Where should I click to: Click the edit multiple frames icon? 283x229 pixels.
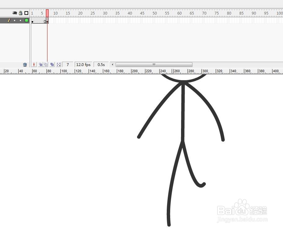tap(52, 64)
